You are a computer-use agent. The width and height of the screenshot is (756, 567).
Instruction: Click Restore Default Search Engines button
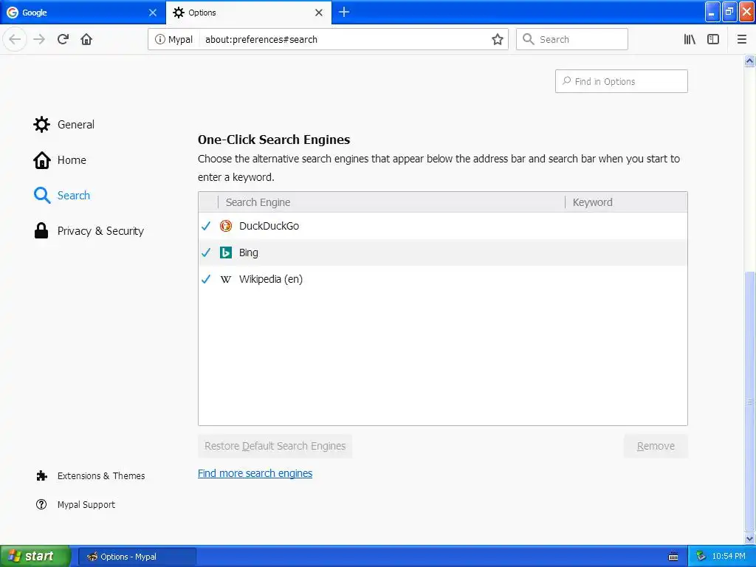pyautogui.click(x=275, y=446)
